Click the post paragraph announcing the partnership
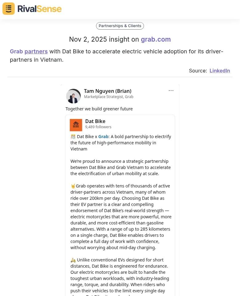Screen dimensions: 240x296 pyautogui.click(x=121, y=167)
